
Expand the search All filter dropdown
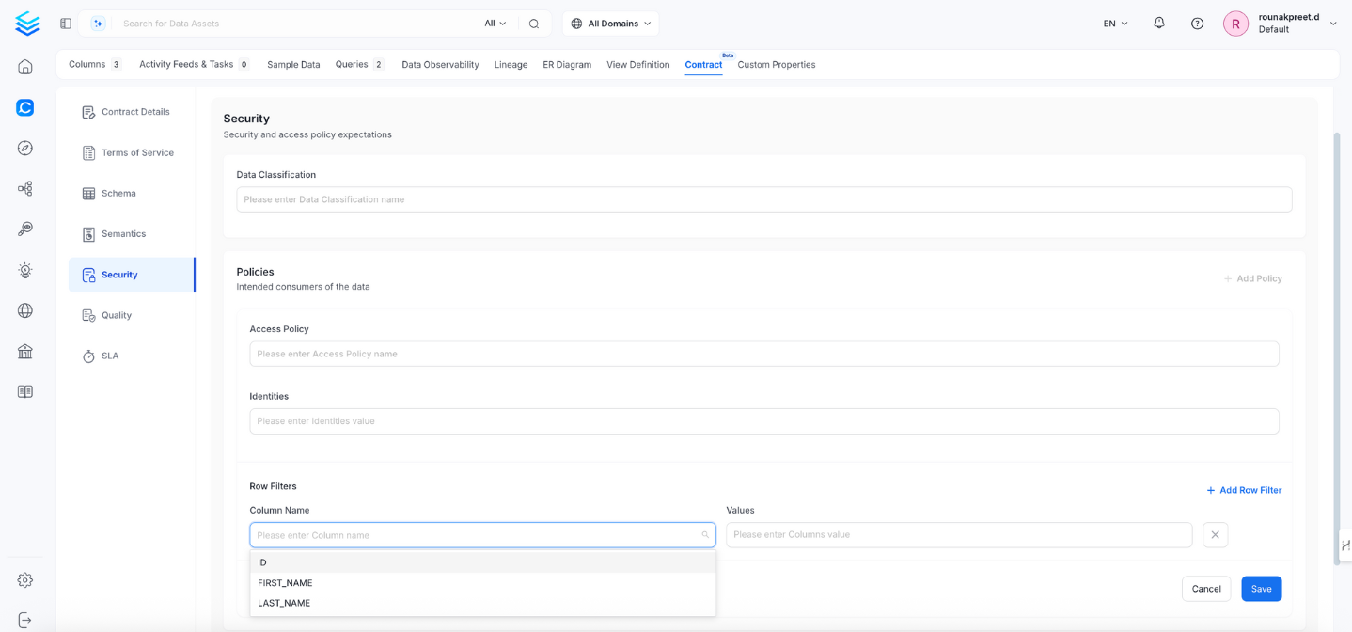pos(495,24)
